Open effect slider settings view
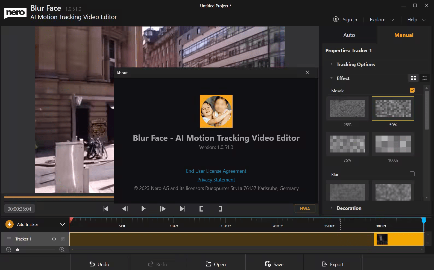 pyautogui.click(x=425, y=78)
